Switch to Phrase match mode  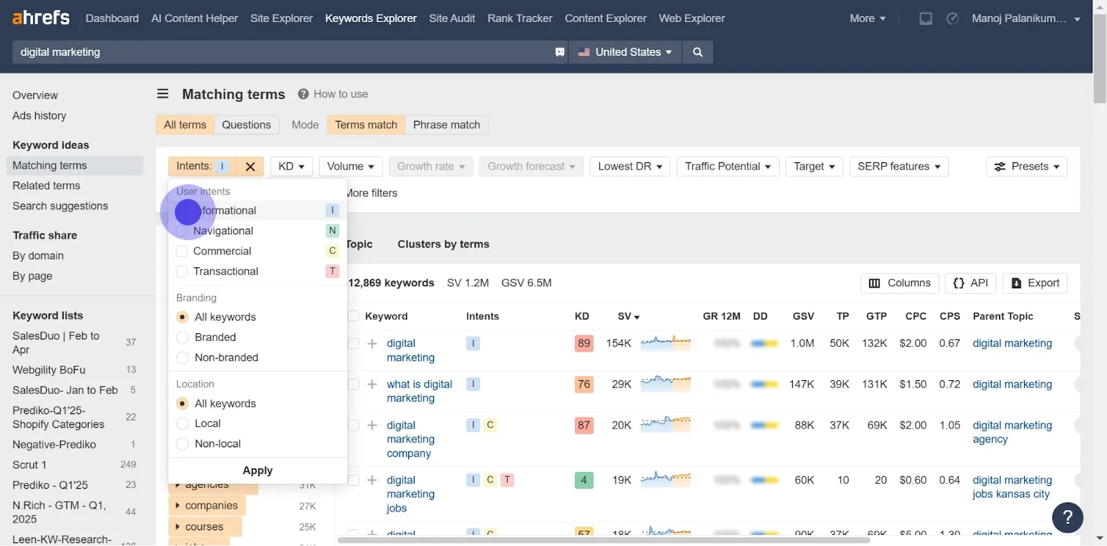pos(446,125)
